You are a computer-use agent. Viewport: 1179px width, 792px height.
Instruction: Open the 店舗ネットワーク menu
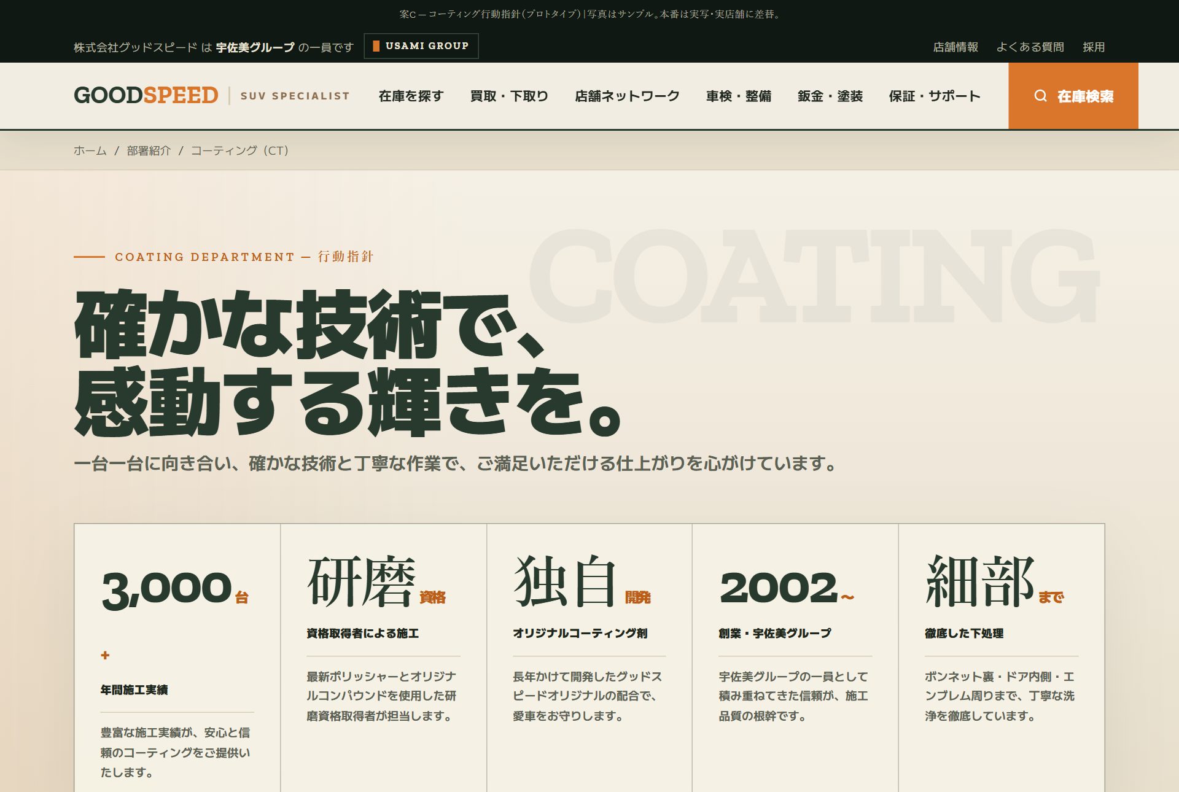(627, 96)
